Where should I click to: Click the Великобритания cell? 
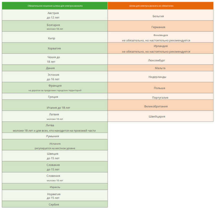click(160, 106)
